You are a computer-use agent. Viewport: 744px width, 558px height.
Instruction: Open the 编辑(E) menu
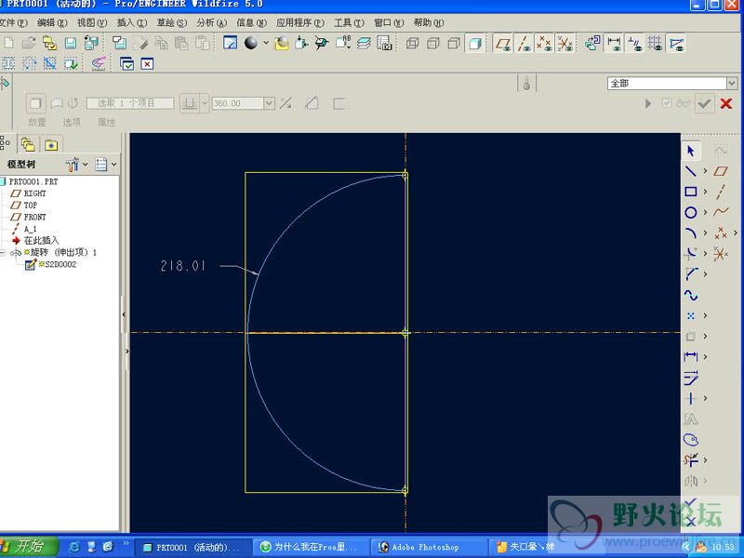tap(52, 22)
